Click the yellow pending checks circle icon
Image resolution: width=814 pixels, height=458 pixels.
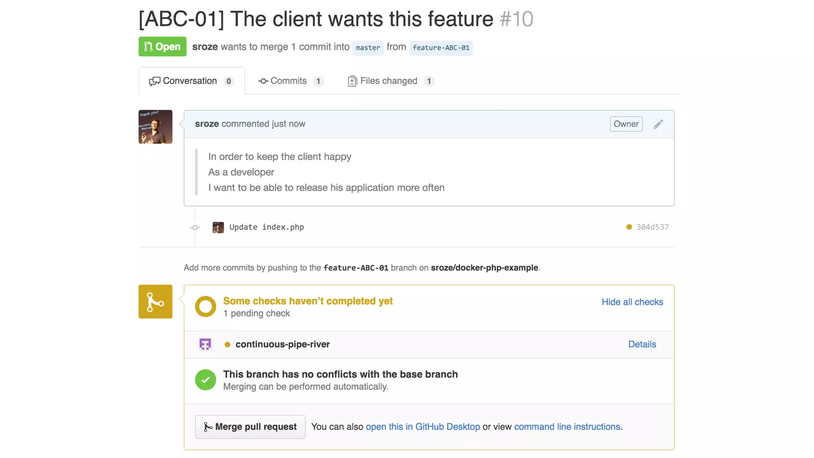[205, 307]
